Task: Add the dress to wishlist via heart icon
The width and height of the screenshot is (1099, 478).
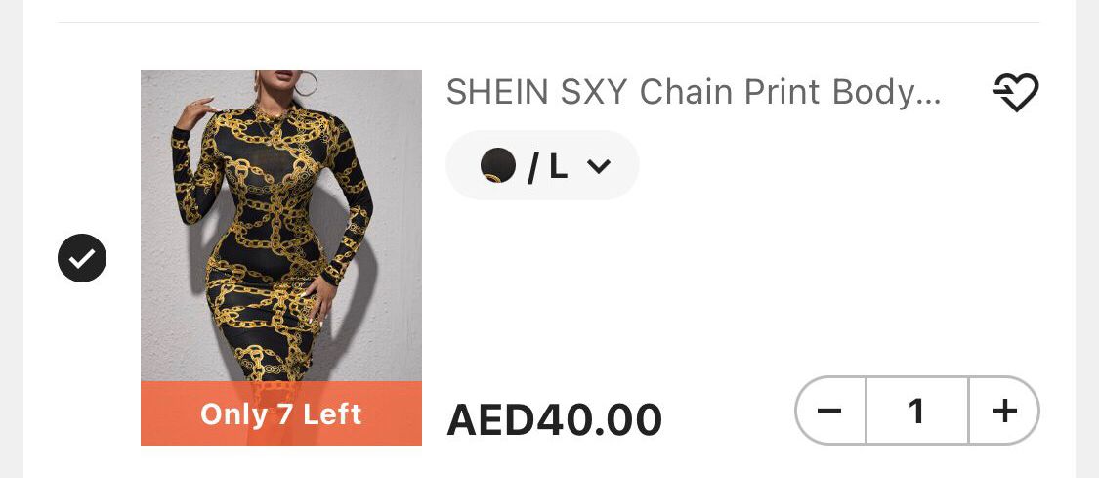Action: tap(1015, 93)
